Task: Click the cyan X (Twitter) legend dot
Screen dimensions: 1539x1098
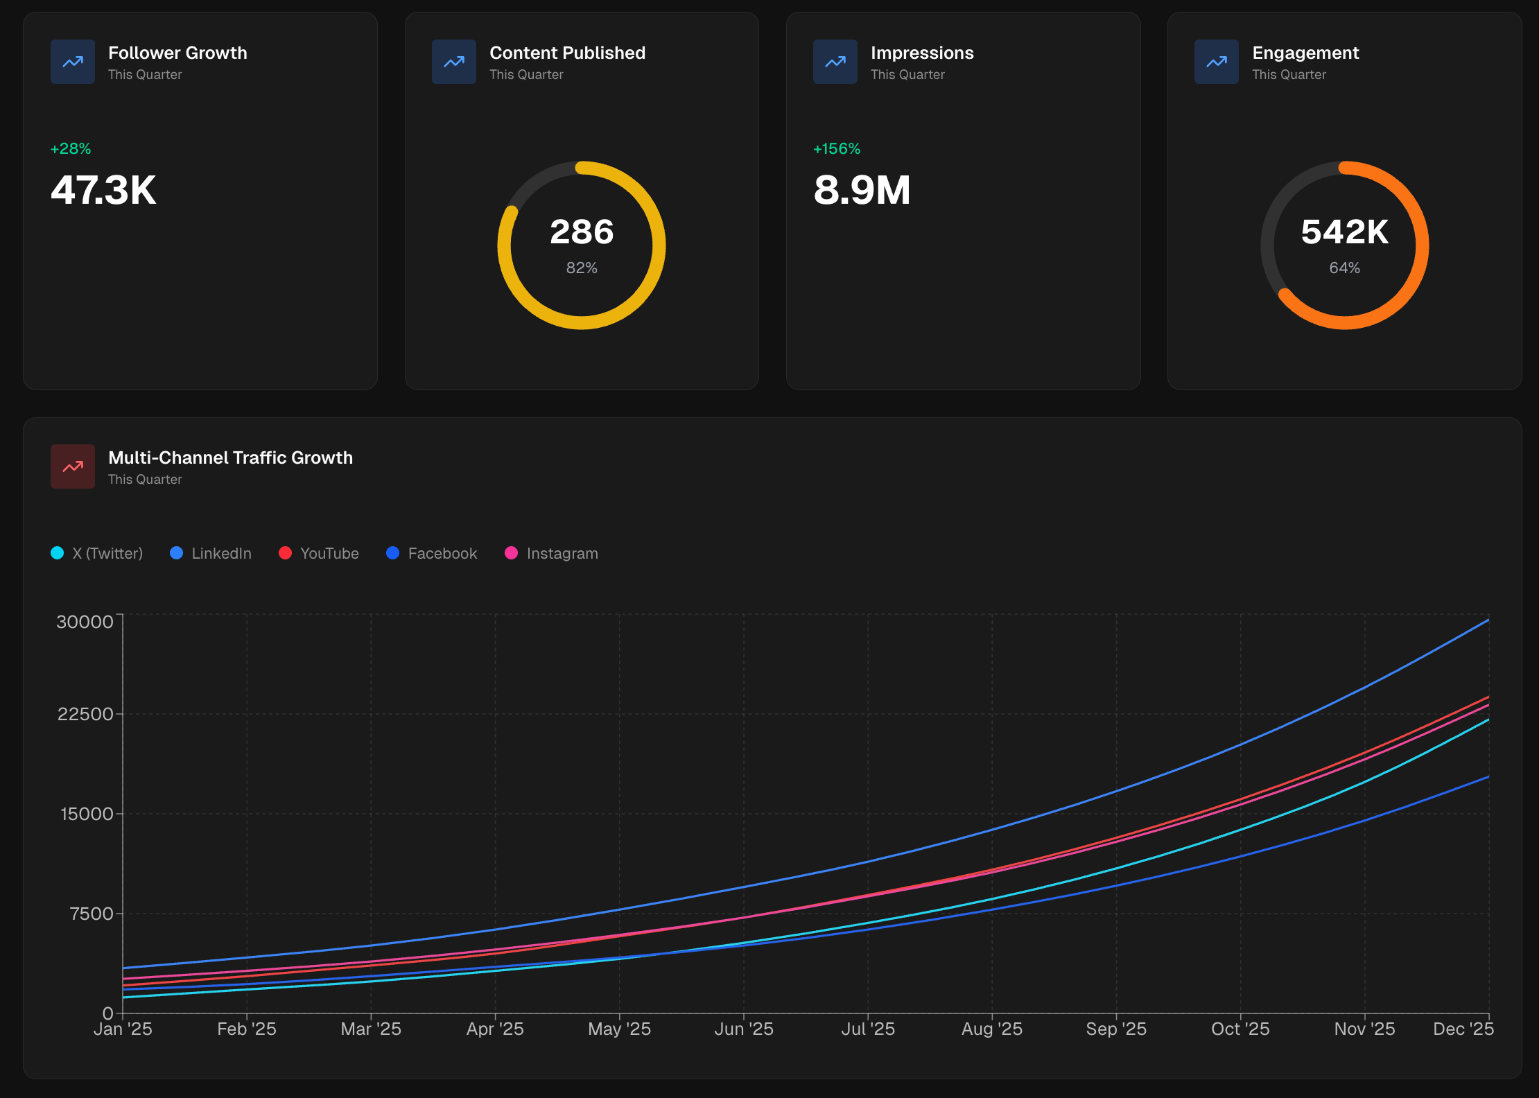Action: point(58,553)
